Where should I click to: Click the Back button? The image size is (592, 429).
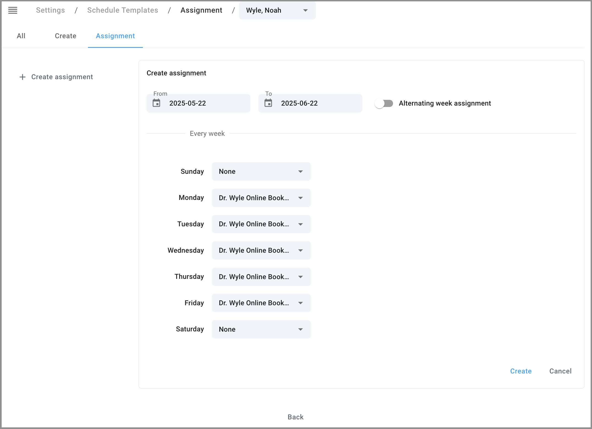[x=295, y=417]
